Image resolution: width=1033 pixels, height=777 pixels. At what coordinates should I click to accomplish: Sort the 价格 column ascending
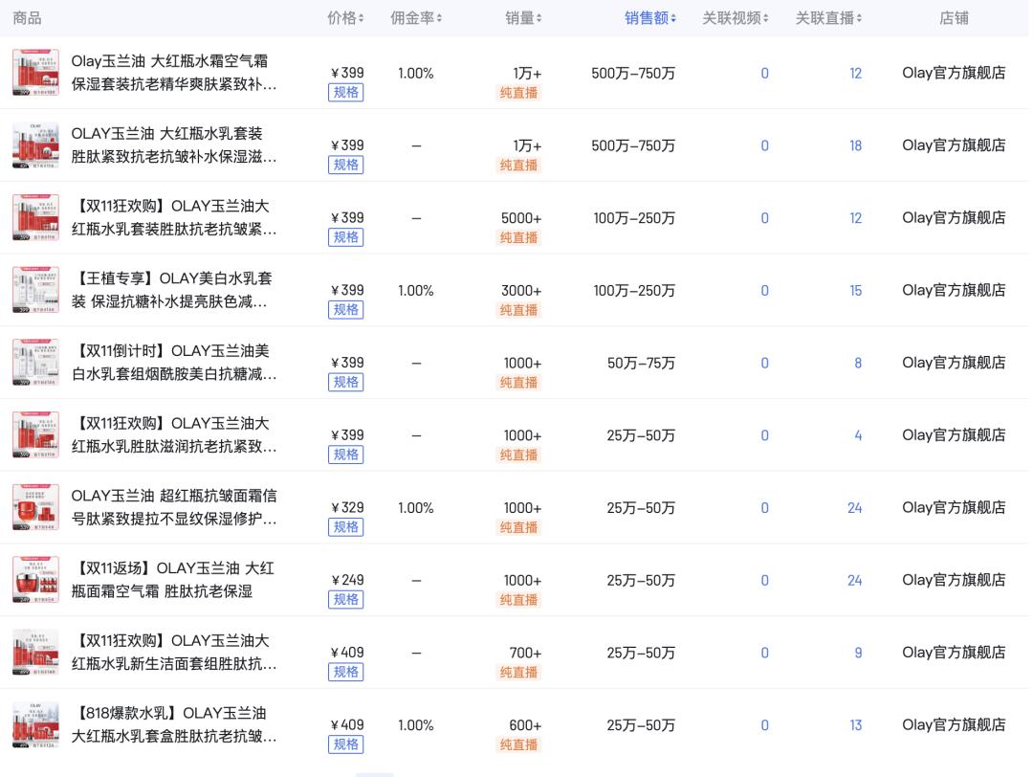click(x=360, y=14)
